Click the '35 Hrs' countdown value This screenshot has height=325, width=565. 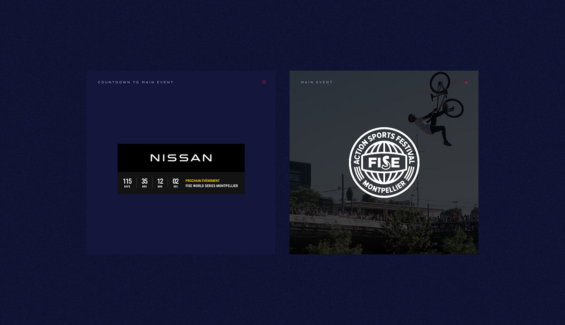tap(145, 183)
